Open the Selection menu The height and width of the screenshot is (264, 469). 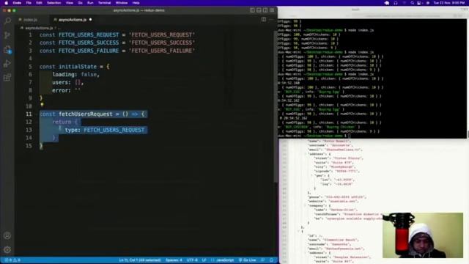[x=53, y=3]
